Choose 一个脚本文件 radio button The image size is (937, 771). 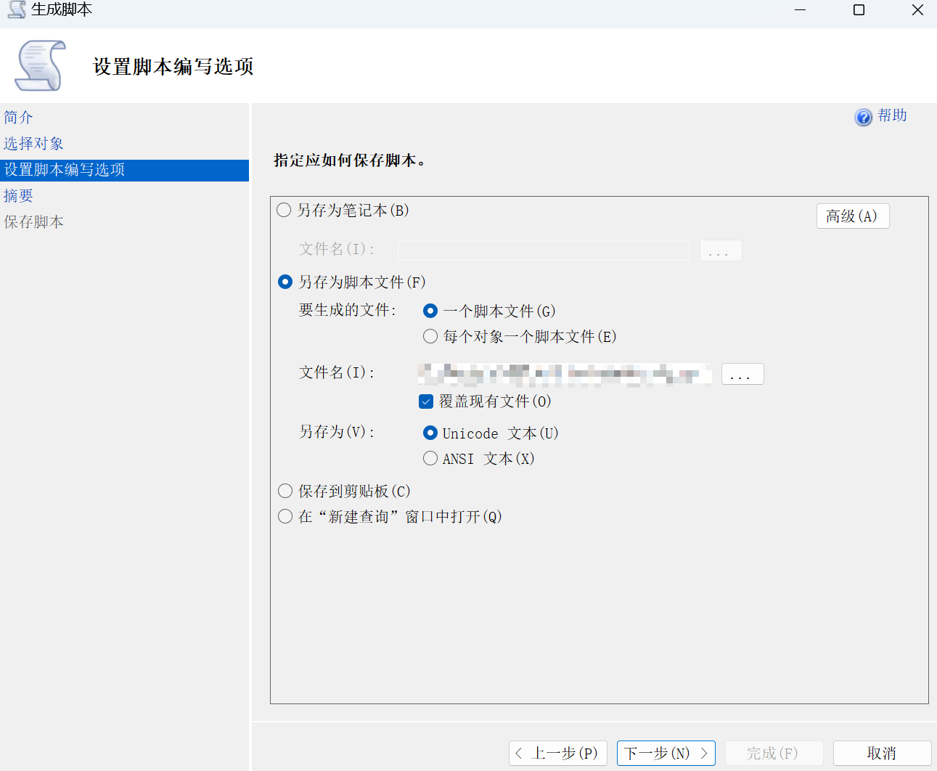pos(430,311)
